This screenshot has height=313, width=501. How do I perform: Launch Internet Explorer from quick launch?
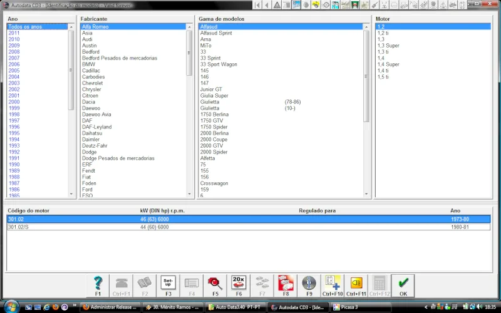click(46, 307)
